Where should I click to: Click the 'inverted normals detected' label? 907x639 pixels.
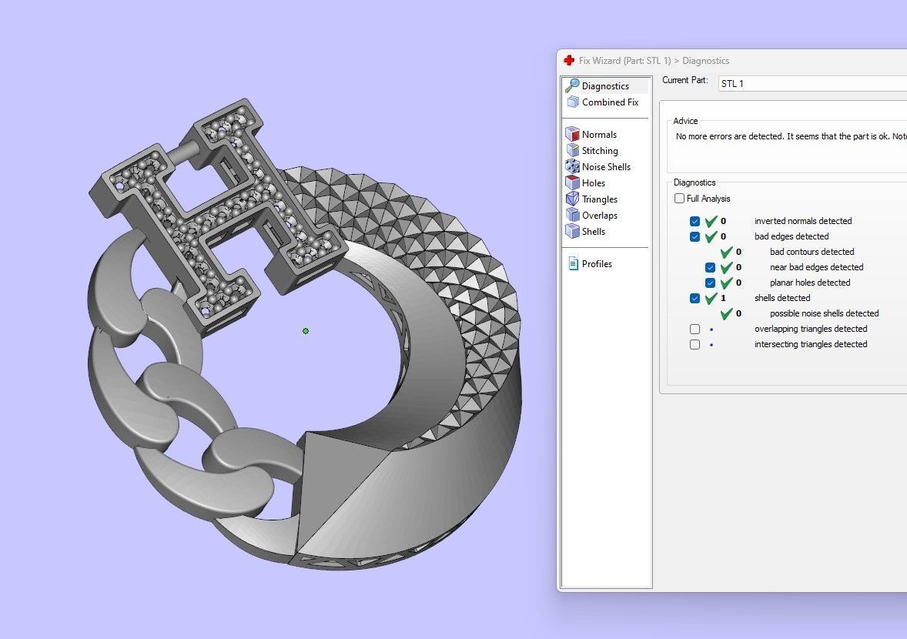pos(803,221)
